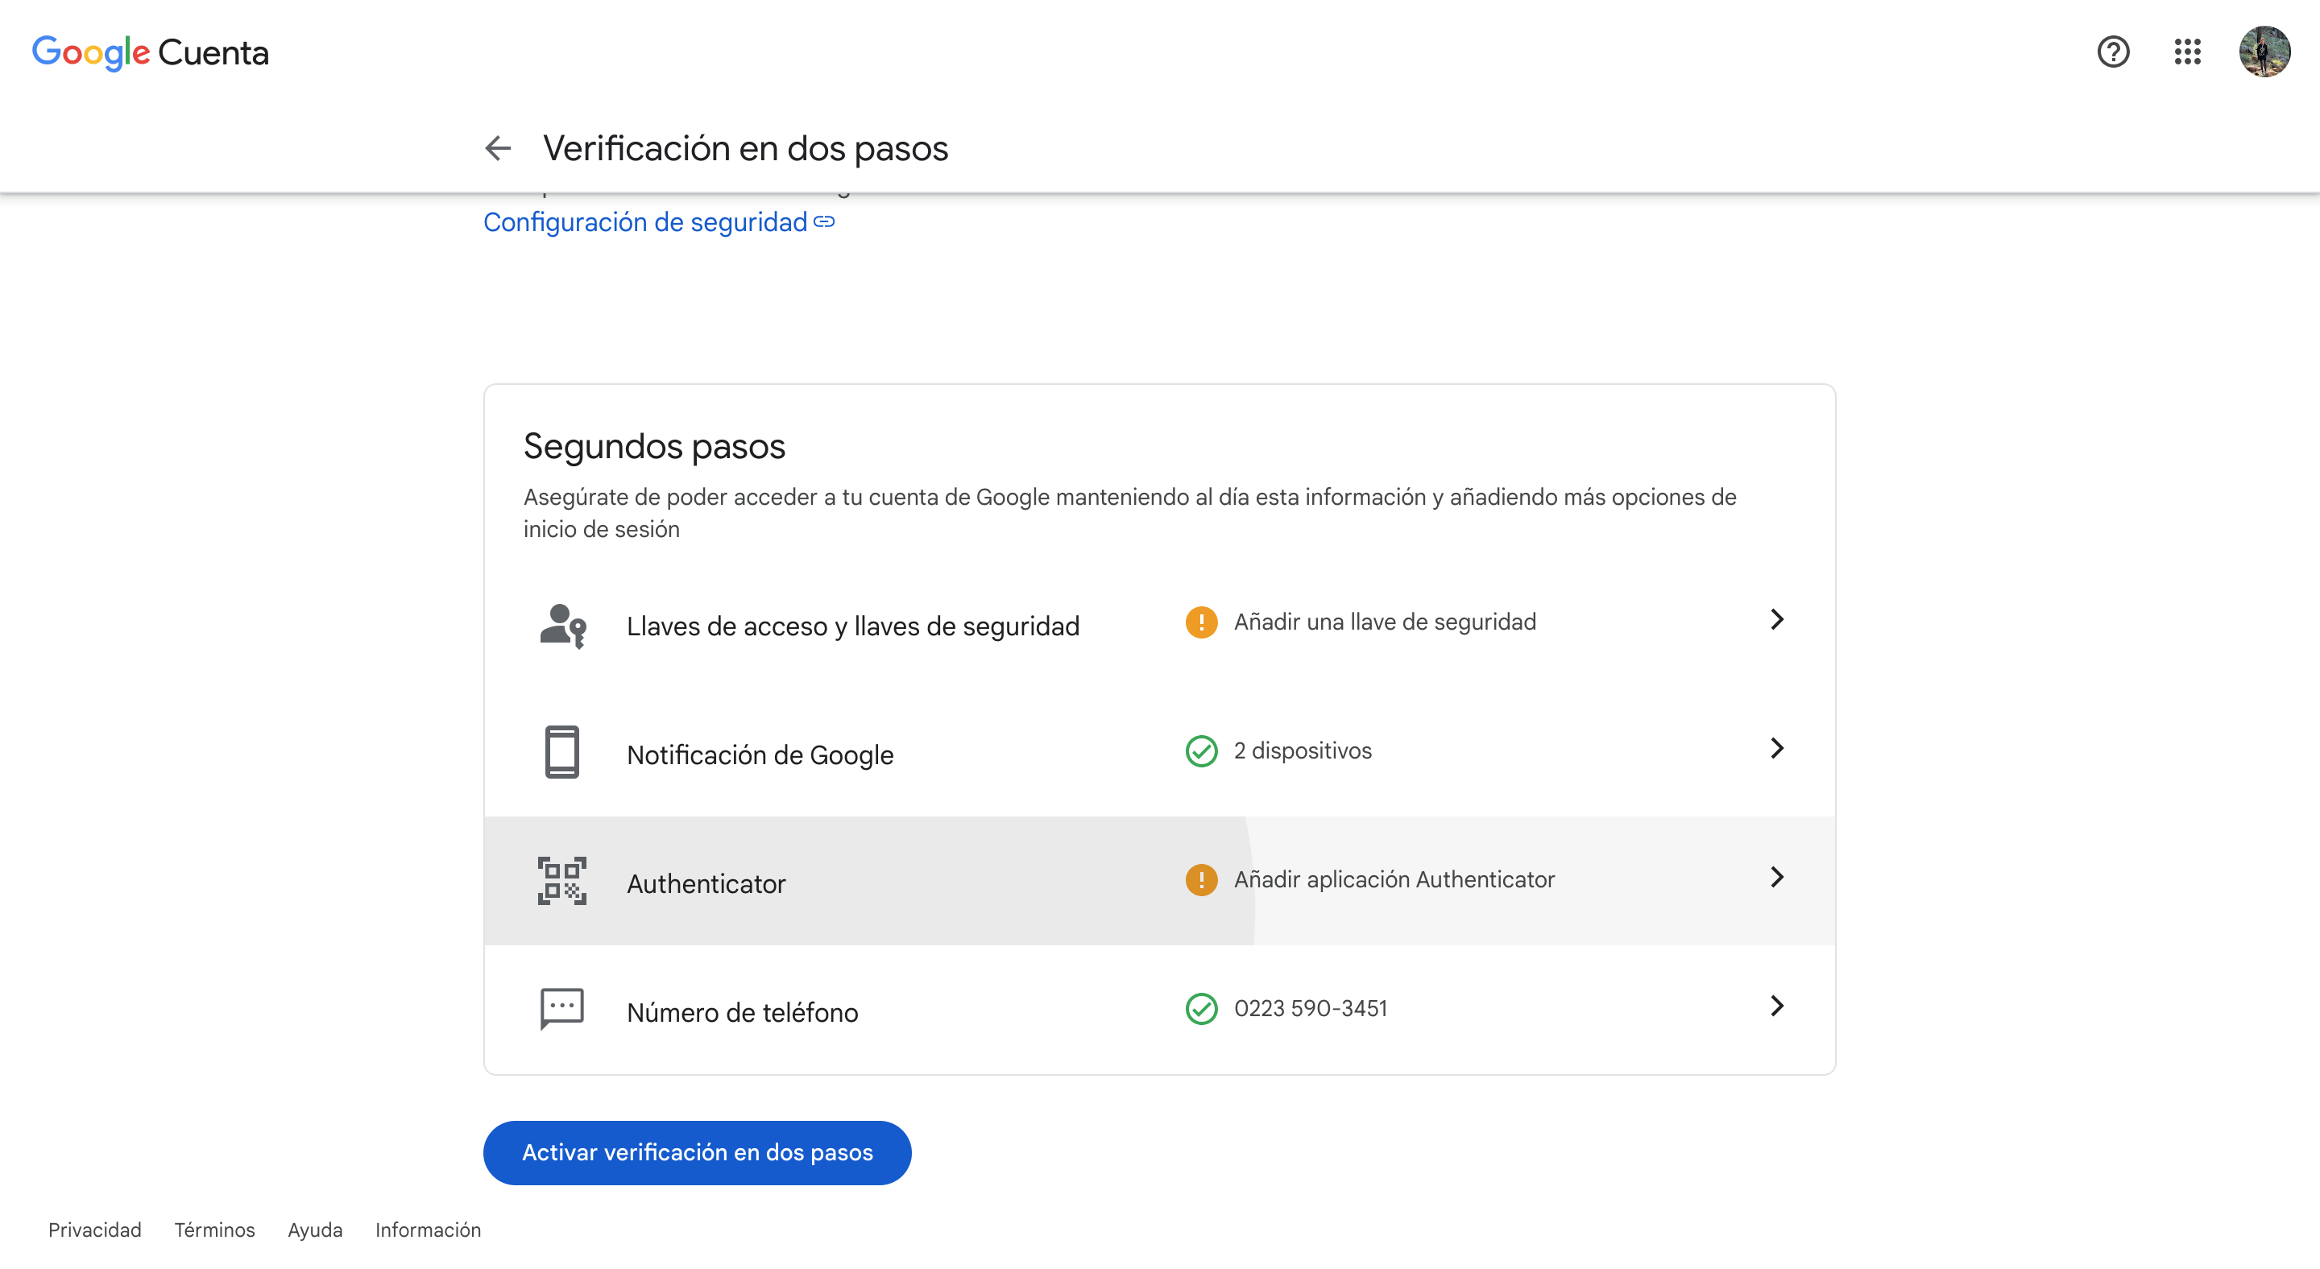Click Activar verificación en dos pasos
This screenshot has height=1269, width=2320.
pos(697,1153)
